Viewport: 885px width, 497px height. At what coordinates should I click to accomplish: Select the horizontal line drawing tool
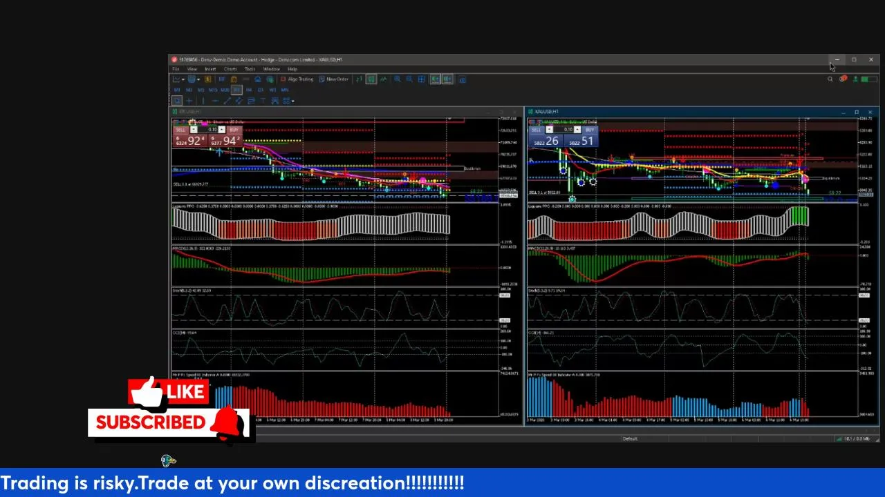pos(215,101)
